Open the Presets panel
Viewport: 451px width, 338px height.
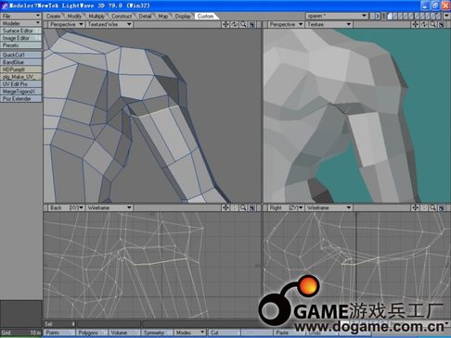(x=21, y=45)
